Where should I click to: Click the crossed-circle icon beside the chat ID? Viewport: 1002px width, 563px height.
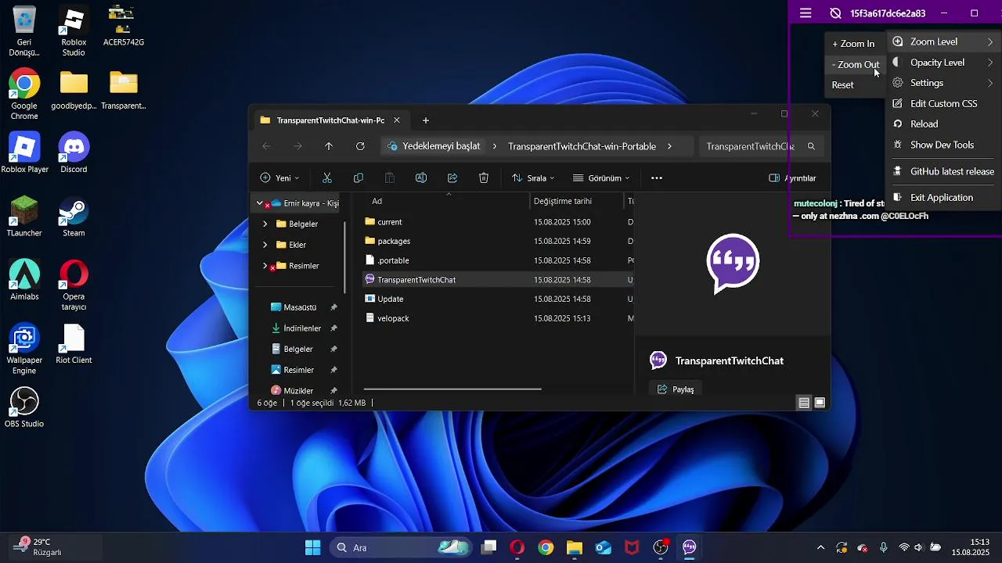tap(835, 13)
